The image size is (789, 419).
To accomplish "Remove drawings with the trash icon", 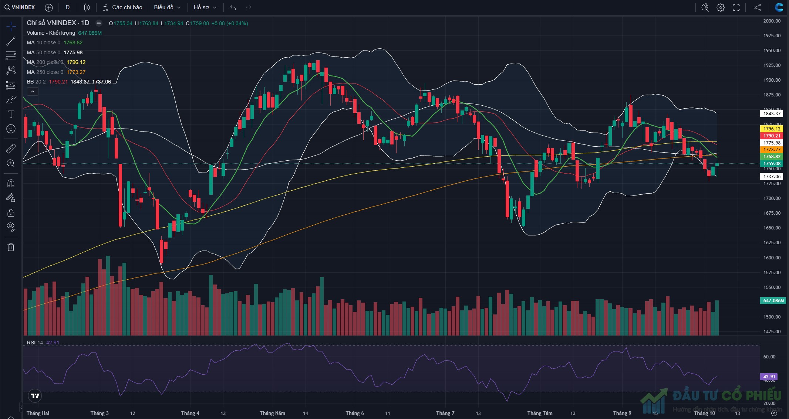I will pos(11,247).
